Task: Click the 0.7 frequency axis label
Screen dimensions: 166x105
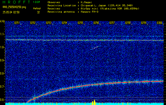Action: (2, 87)
